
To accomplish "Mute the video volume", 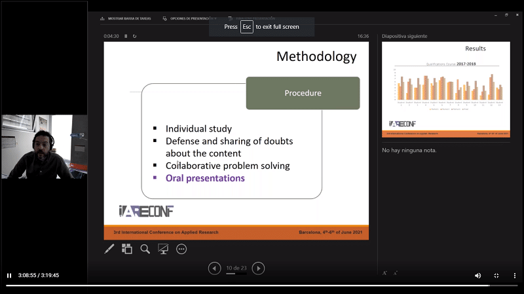I will pos(477,276).
